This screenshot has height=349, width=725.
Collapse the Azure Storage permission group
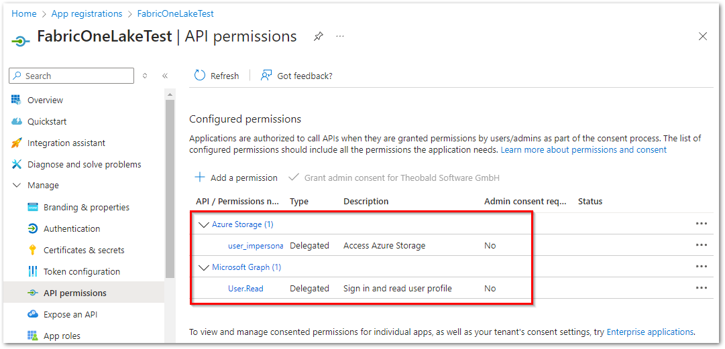203,225
